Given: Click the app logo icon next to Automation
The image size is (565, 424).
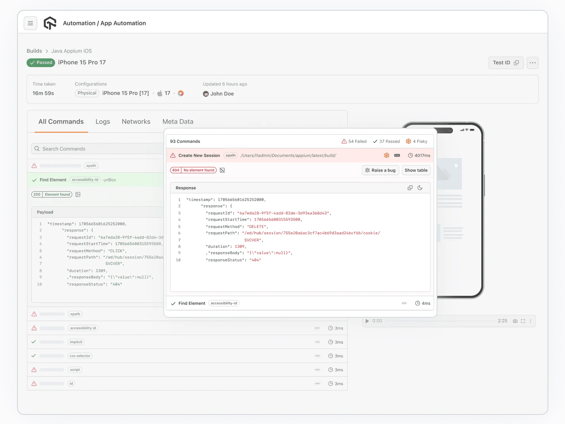Looking at the screenshot, I should click(x=50, y=23).
